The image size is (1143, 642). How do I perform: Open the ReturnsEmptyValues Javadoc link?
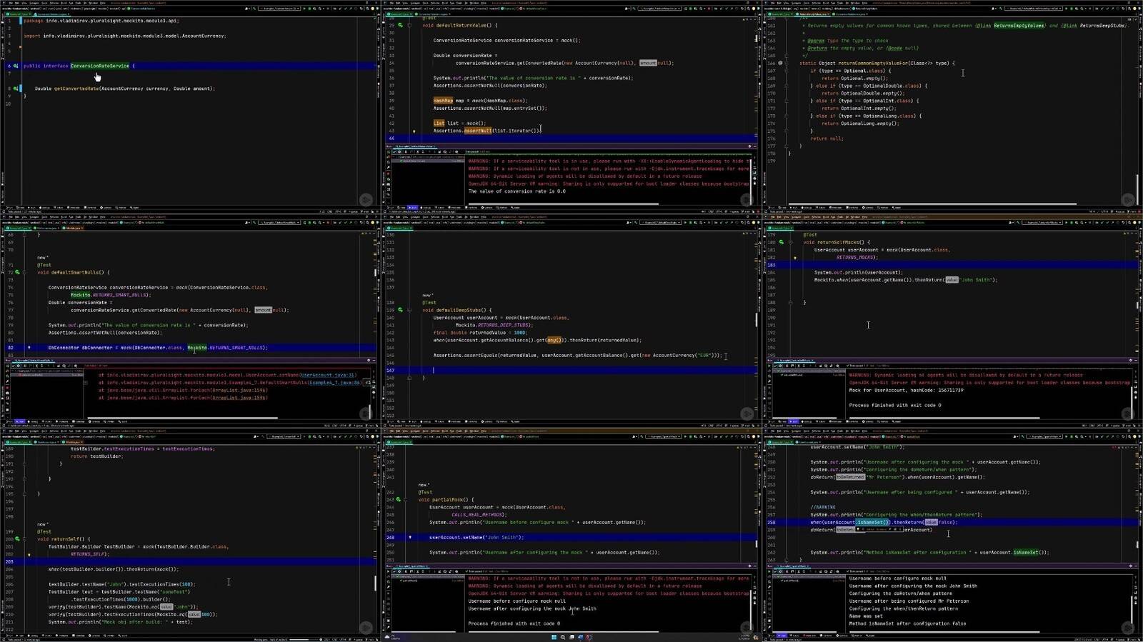click(1018, 25)
